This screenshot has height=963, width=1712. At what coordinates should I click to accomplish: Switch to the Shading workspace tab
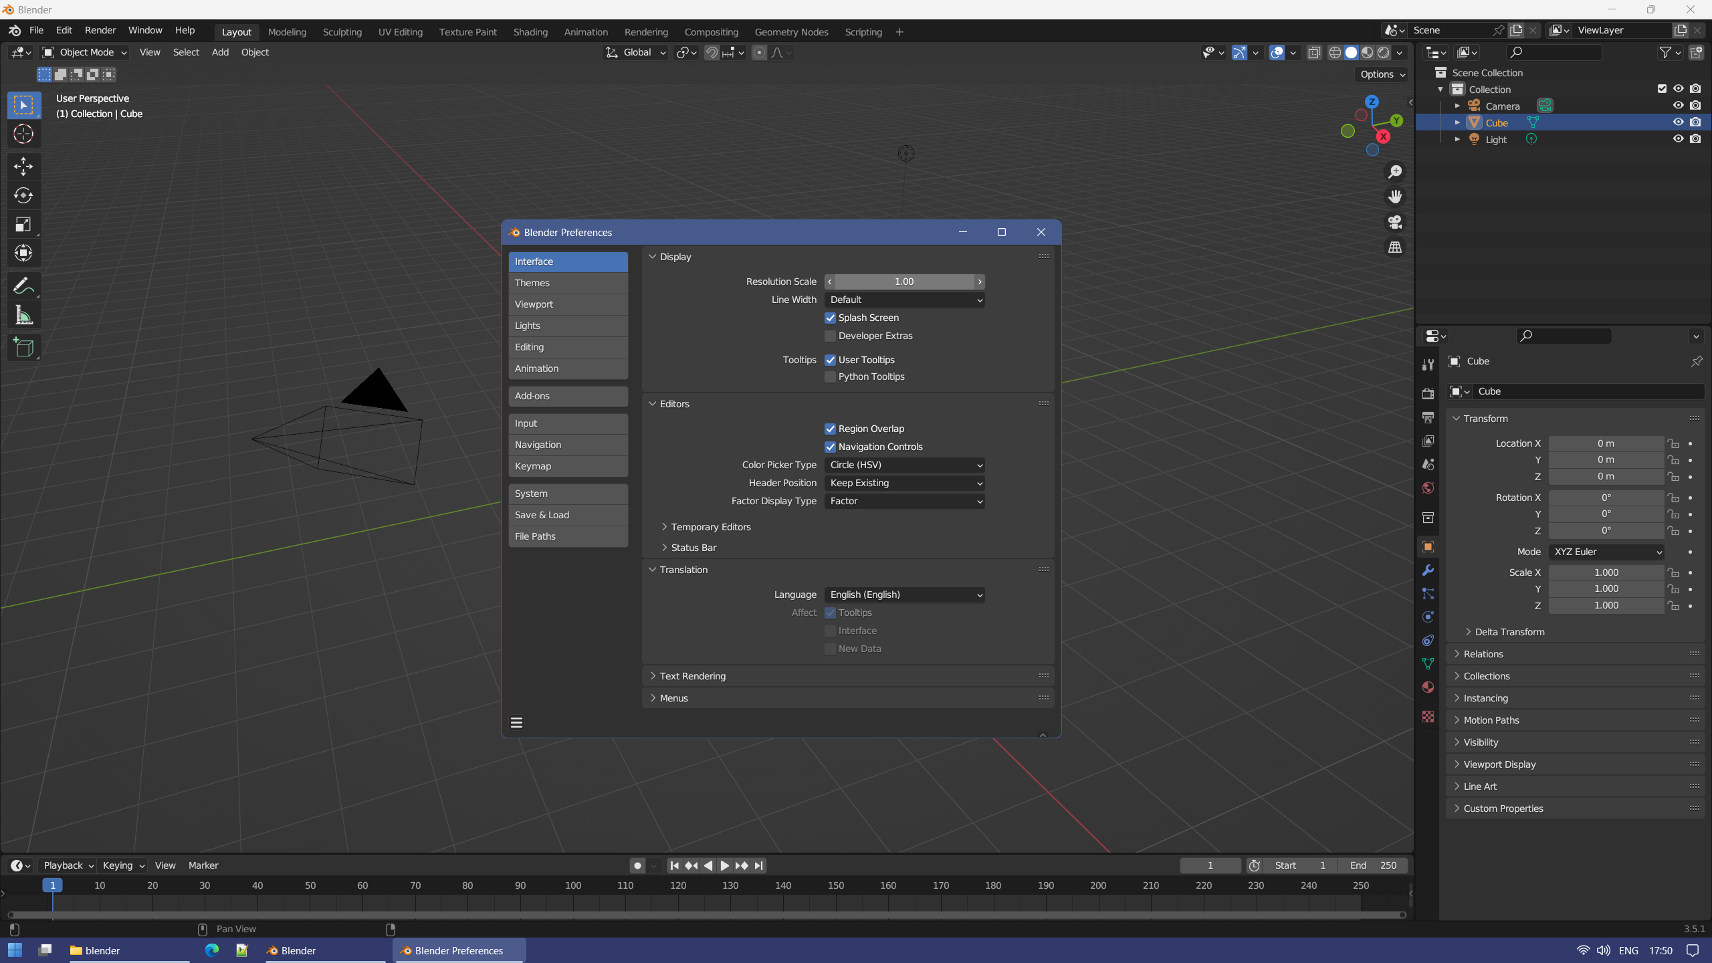pyautogui.click(x=529, y=31)
